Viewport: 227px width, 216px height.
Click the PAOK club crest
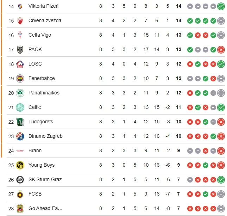point(20,49)
